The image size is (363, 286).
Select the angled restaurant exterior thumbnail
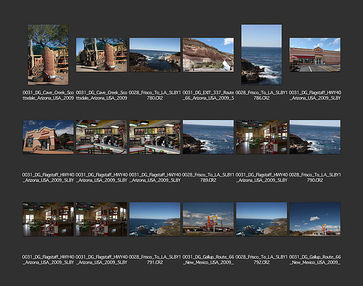[x=48, y=137]
